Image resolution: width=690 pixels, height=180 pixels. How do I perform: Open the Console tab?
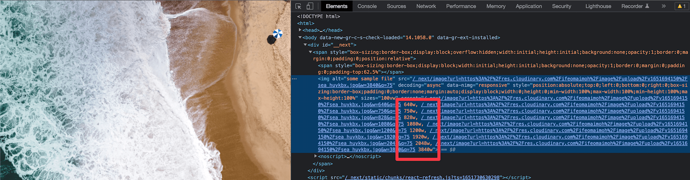367,6
